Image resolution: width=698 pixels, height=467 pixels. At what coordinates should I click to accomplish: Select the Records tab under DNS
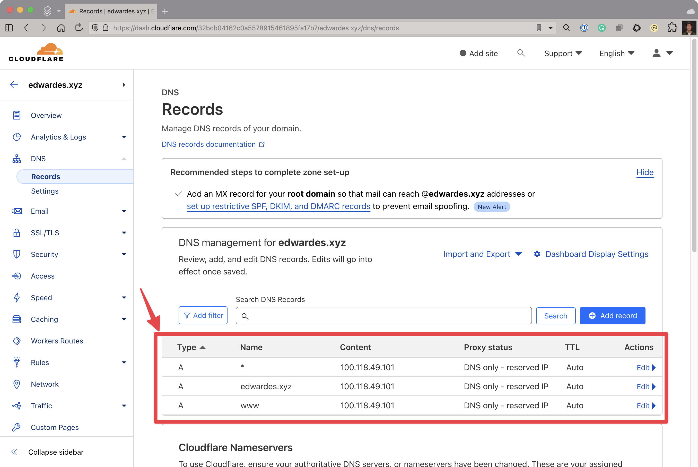click(x=46, y=176)
